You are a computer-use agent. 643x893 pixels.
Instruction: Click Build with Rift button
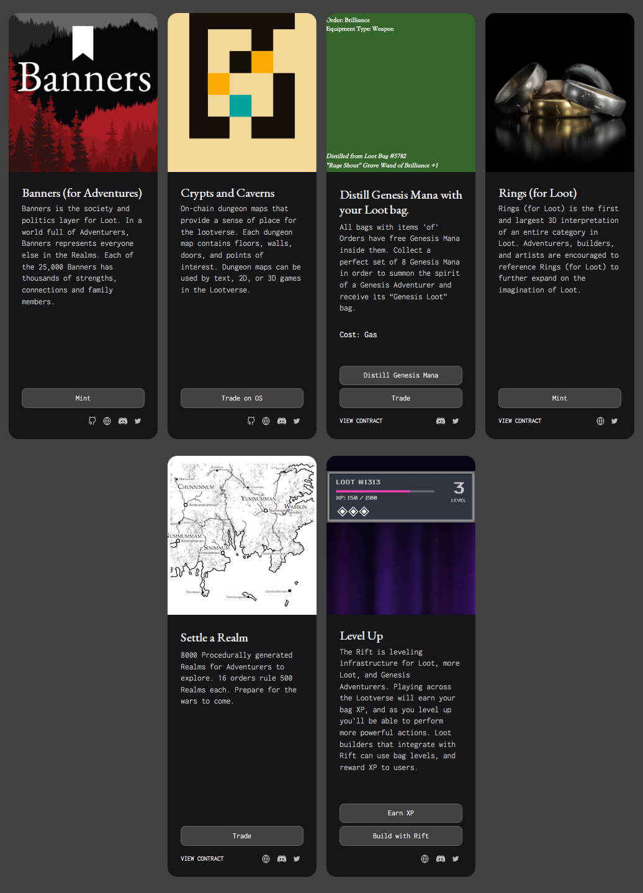coord(401,836)
